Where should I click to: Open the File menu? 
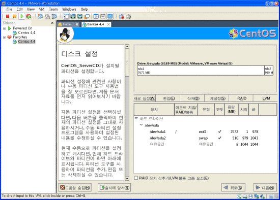click(9, 9)
